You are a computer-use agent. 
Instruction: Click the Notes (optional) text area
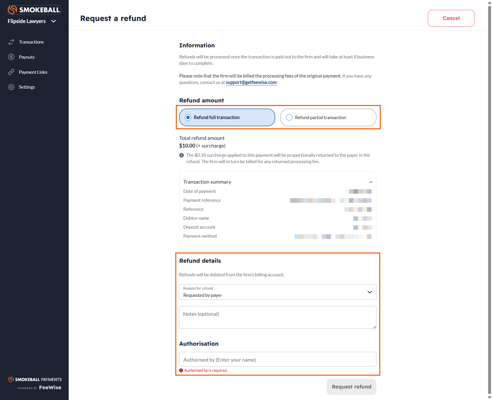(x=278, y=317)
